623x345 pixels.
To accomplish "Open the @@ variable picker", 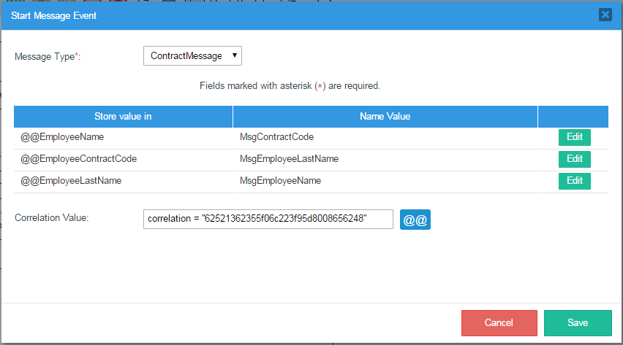I will 415,220.
